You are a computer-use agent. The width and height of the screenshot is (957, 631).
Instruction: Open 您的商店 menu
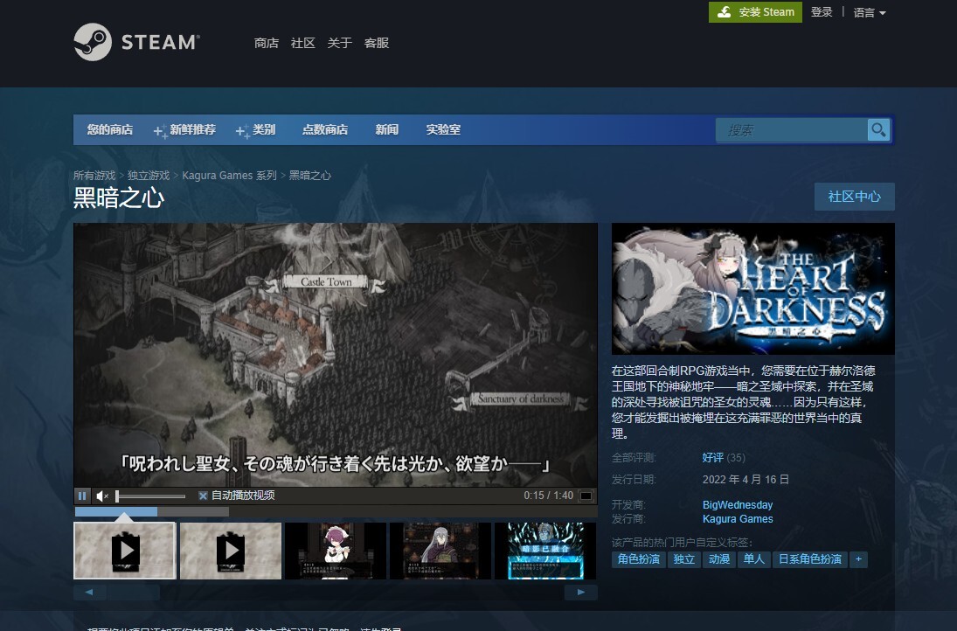110,130
